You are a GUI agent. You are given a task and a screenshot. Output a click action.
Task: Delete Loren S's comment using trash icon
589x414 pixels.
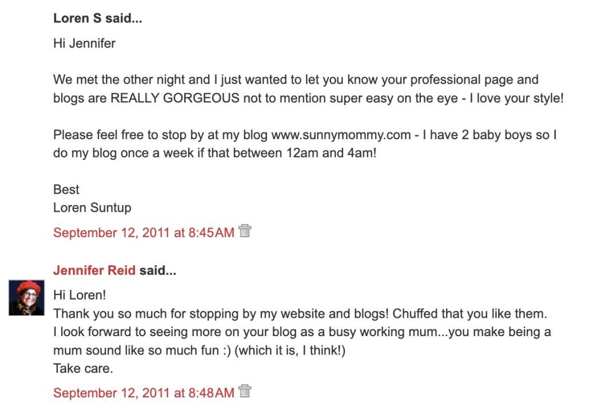point(245,231)
